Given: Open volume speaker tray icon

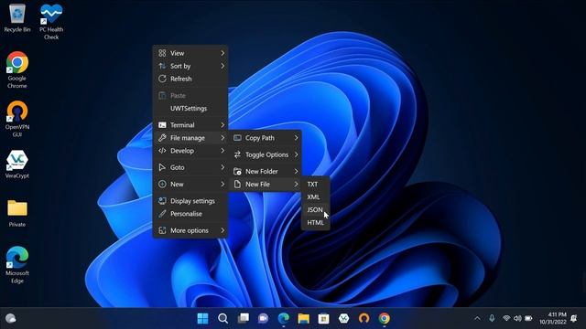Looking at the screenshot, I should pyautogui.click(x=517, y=318).
